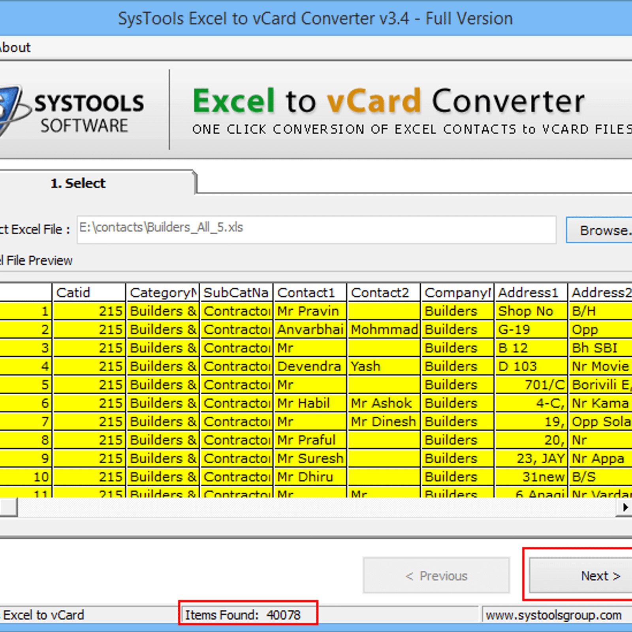Viewport: 632px width, 632px height.
Task: Click the cell 'Devendra'
Action: click(x=310, y=366)
